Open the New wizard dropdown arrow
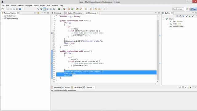This screenshot has width=197, height=111. point(5,9)
